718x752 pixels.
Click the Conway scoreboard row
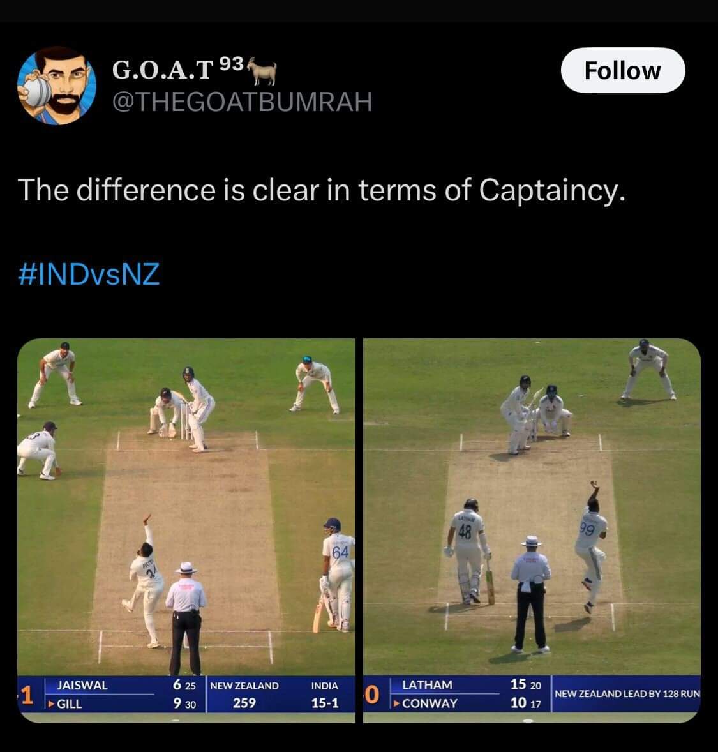[469, 703]
